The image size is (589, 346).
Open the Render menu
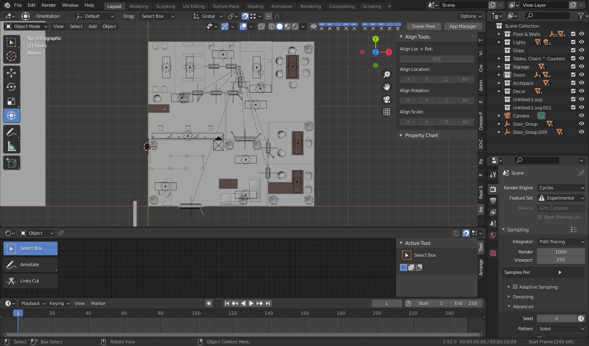coord(49,5)
